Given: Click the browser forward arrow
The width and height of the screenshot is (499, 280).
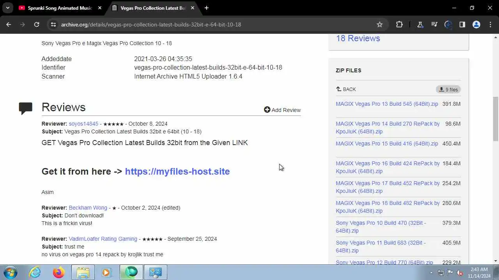Looking at the screenshot, I should pos(23,24).
